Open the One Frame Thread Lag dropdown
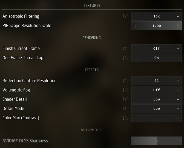This screenshot has height=148, width=184. [x=156, y=58]
